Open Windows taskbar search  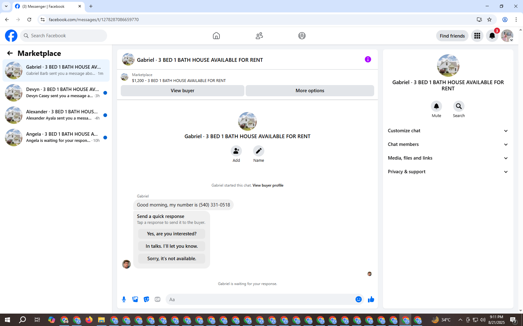22,320
